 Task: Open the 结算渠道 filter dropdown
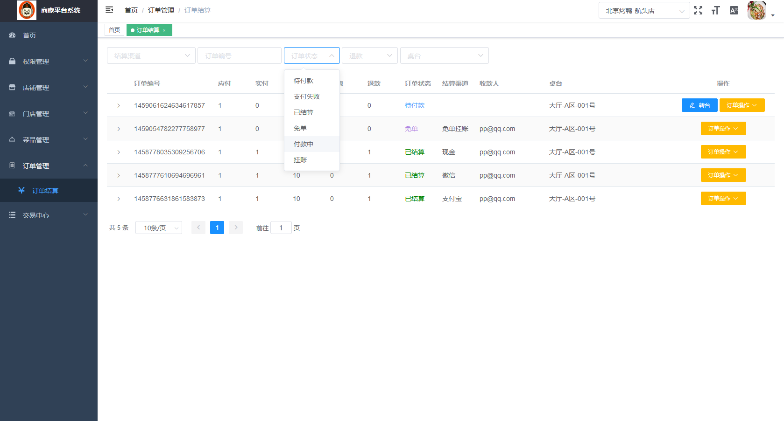coord(151,55)
